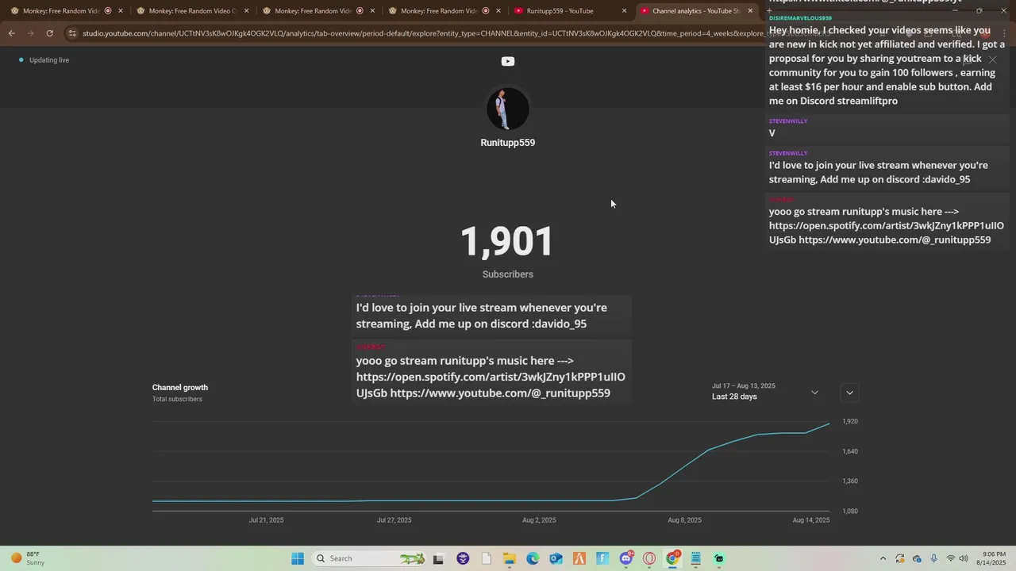Click the Aug 8, 2025 axis label
The image size is (1016, 571).
[x=684, y=520]
